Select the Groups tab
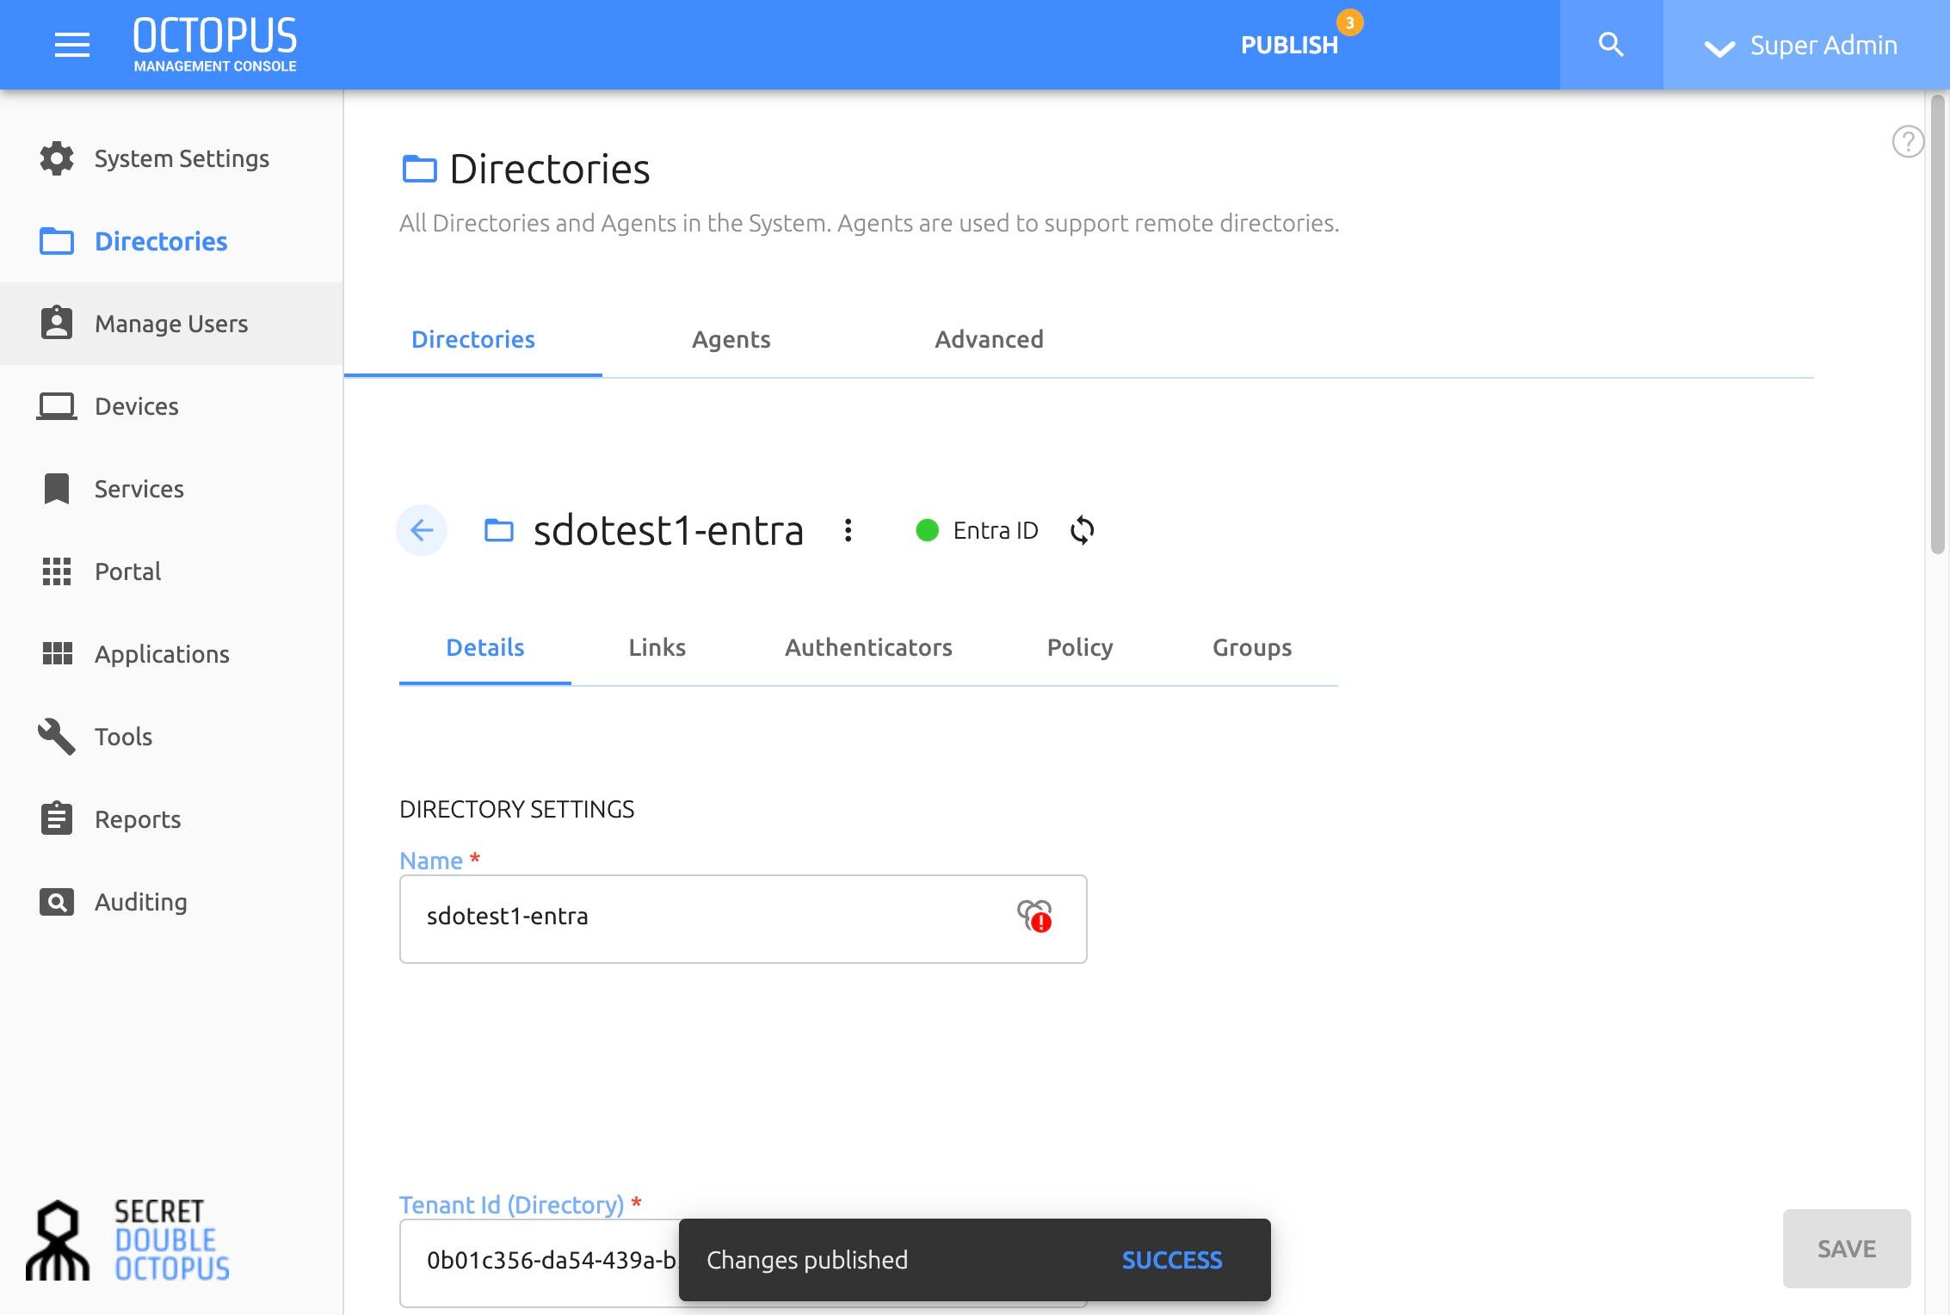The width and height of the screenshot is (1950, 1315). point(1252,647)
